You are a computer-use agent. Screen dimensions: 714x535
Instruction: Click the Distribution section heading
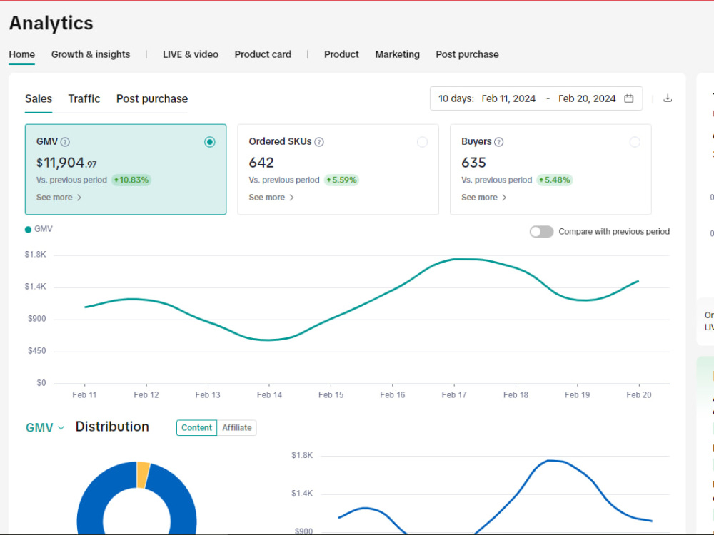[112, 427]
